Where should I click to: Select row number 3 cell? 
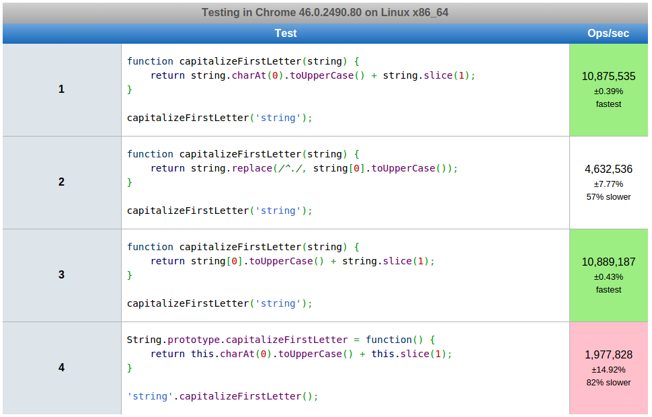pyautogui.click(x=62, y=275)
